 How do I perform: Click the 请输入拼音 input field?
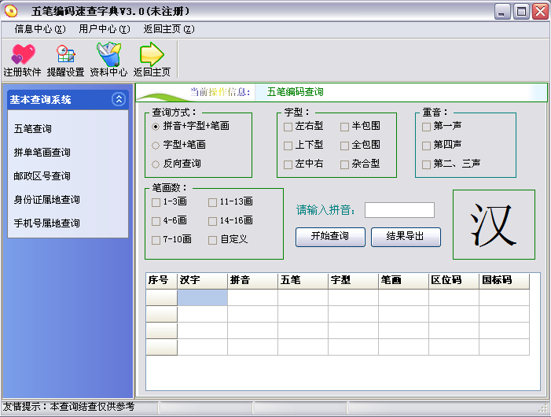399,210
